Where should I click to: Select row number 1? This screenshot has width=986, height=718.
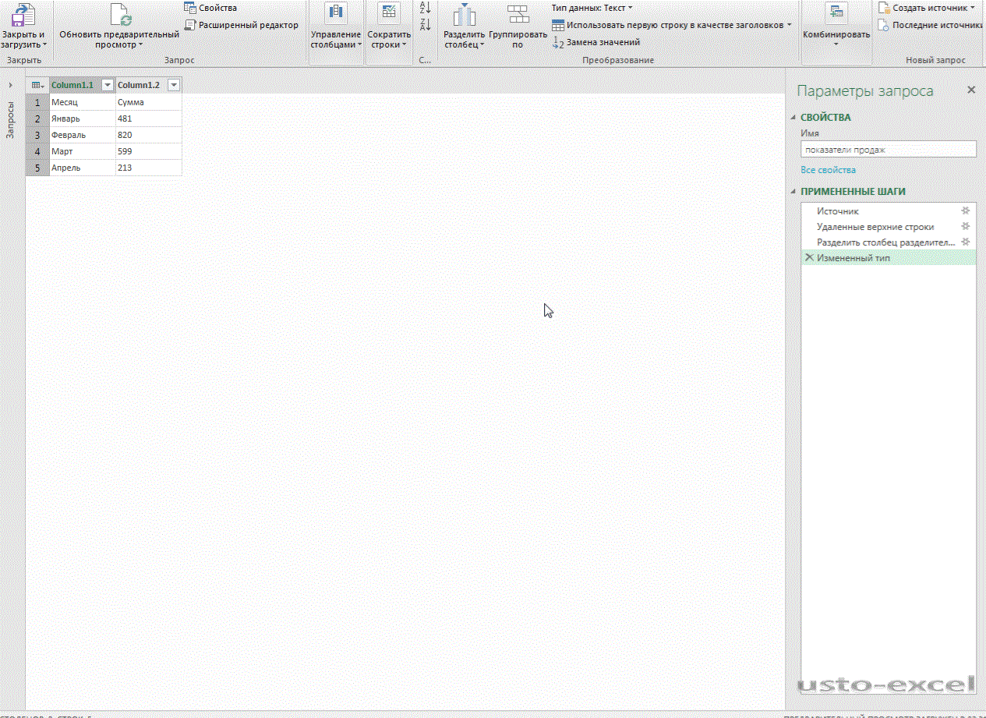click(37, 102)
